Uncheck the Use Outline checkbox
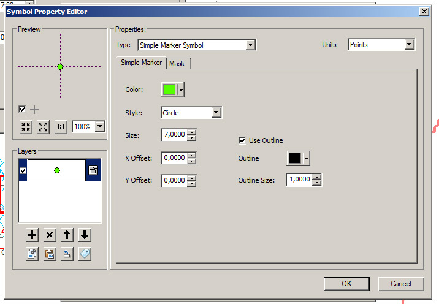This screenshot has height=304, width=439. pos(242,140)
